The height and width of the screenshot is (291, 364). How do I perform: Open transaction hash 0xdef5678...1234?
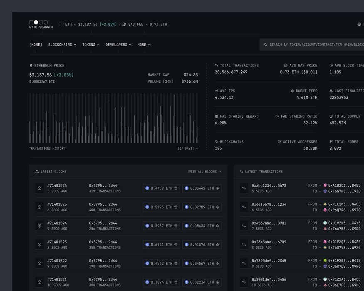coord(269,205)
